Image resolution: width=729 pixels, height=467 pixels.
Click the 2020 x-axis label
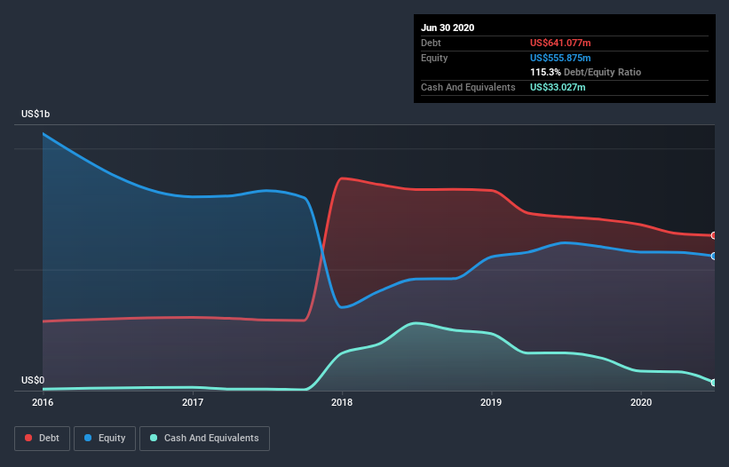[641, 402]
